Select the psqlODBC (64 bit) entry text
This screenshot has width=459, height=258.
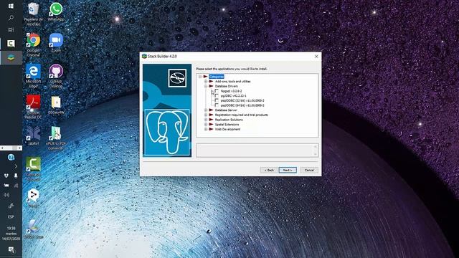pos(242,105)
